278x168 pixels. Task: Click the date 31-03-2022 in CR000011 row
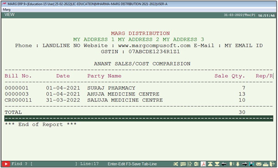pos(63,100)
